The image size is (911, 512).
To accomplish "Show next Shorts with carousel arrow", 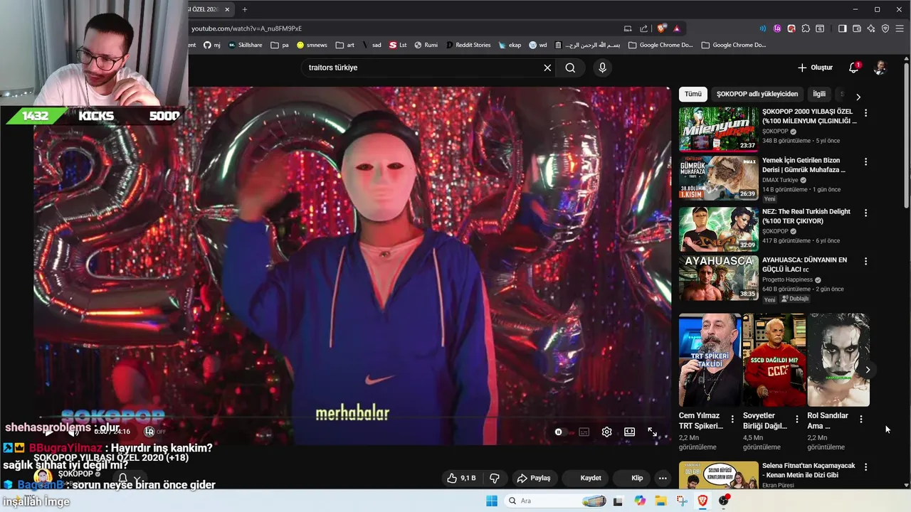I will click(867, 370).
